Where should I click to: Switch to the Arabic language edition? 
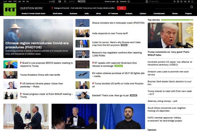pyautogui.click(x=5, y=2)
